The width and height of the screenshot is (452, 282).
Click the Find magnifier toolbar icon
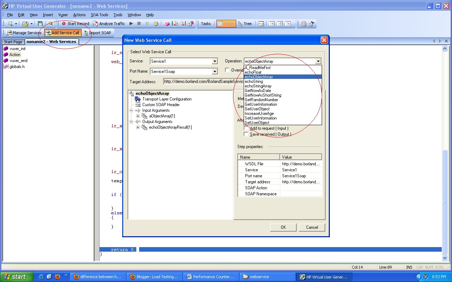51,24
